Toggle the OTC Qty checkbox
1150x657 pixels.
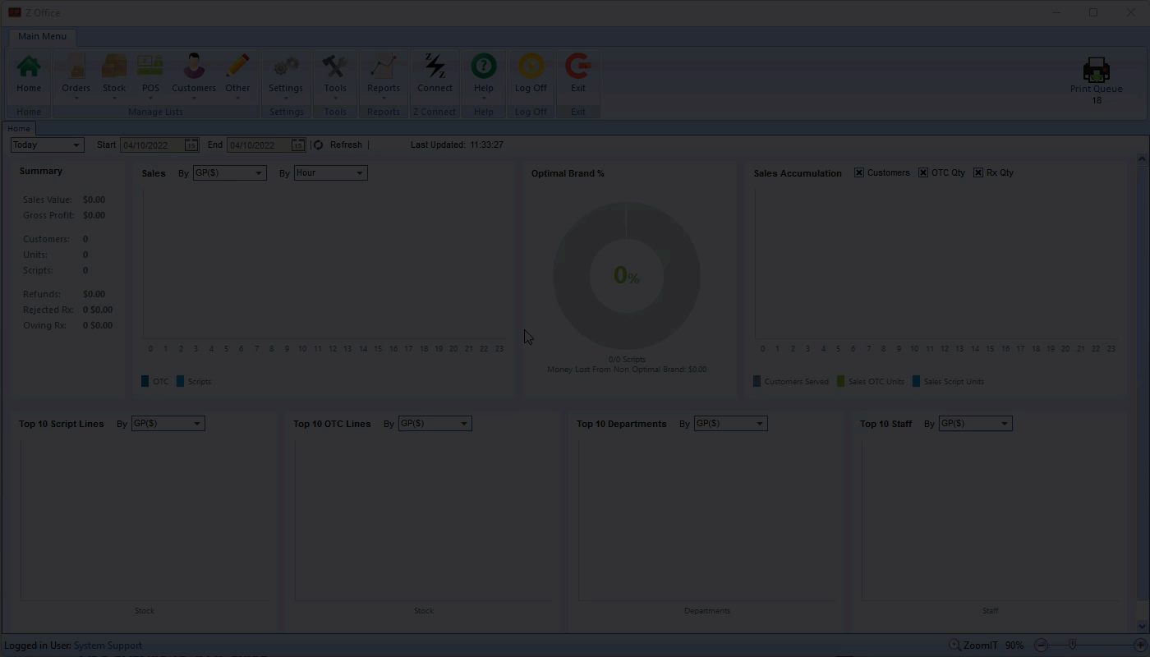click(923, 172)
